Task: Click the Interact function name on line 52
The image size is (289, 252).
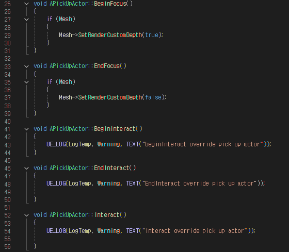Action: pyautogui.click(x=107, y=215)
